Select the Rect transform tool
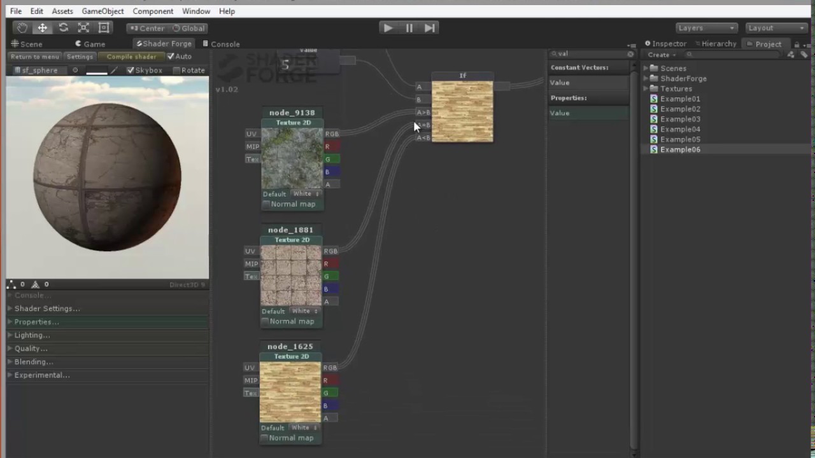 [104, 27]
